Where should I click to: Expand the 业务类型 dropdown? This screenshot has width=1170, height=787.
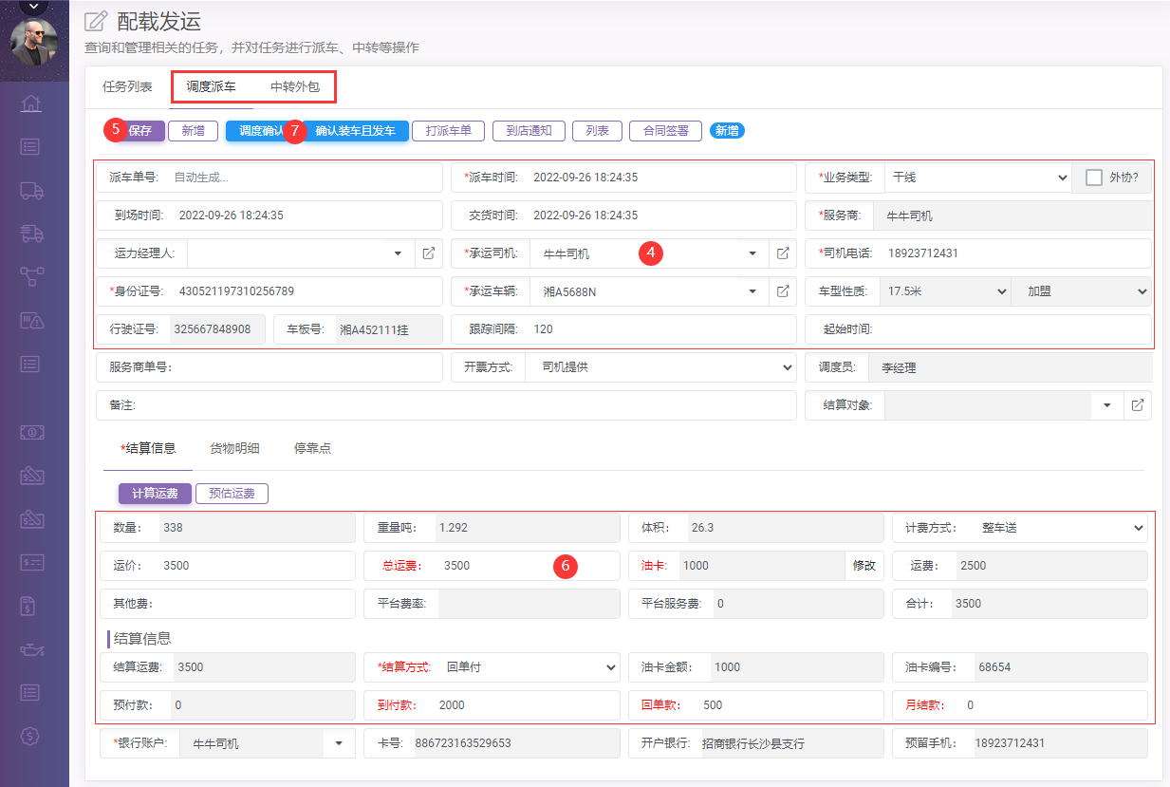pyautogui.click(x=977, y=178)
